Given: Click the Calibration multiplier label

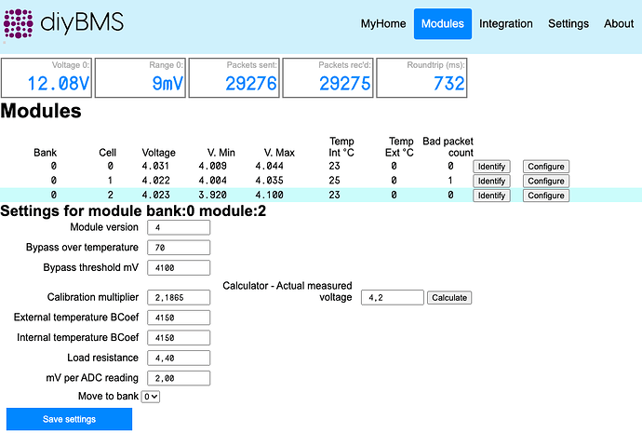Looking at the screenshot, I should [x=93, y=297].
